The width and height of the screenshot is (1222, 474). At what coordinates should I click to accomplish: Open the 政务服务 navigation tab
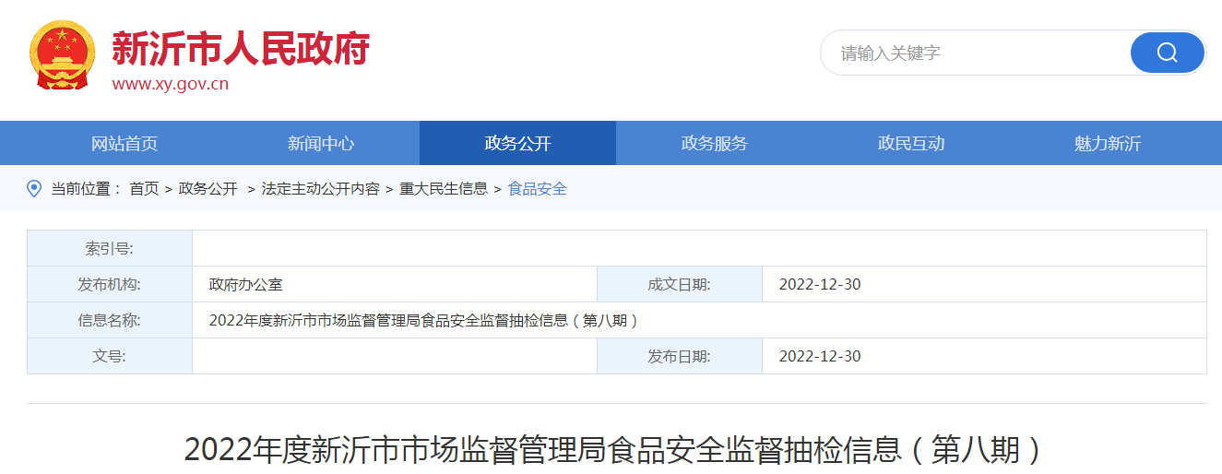click(x=715, y=143)
